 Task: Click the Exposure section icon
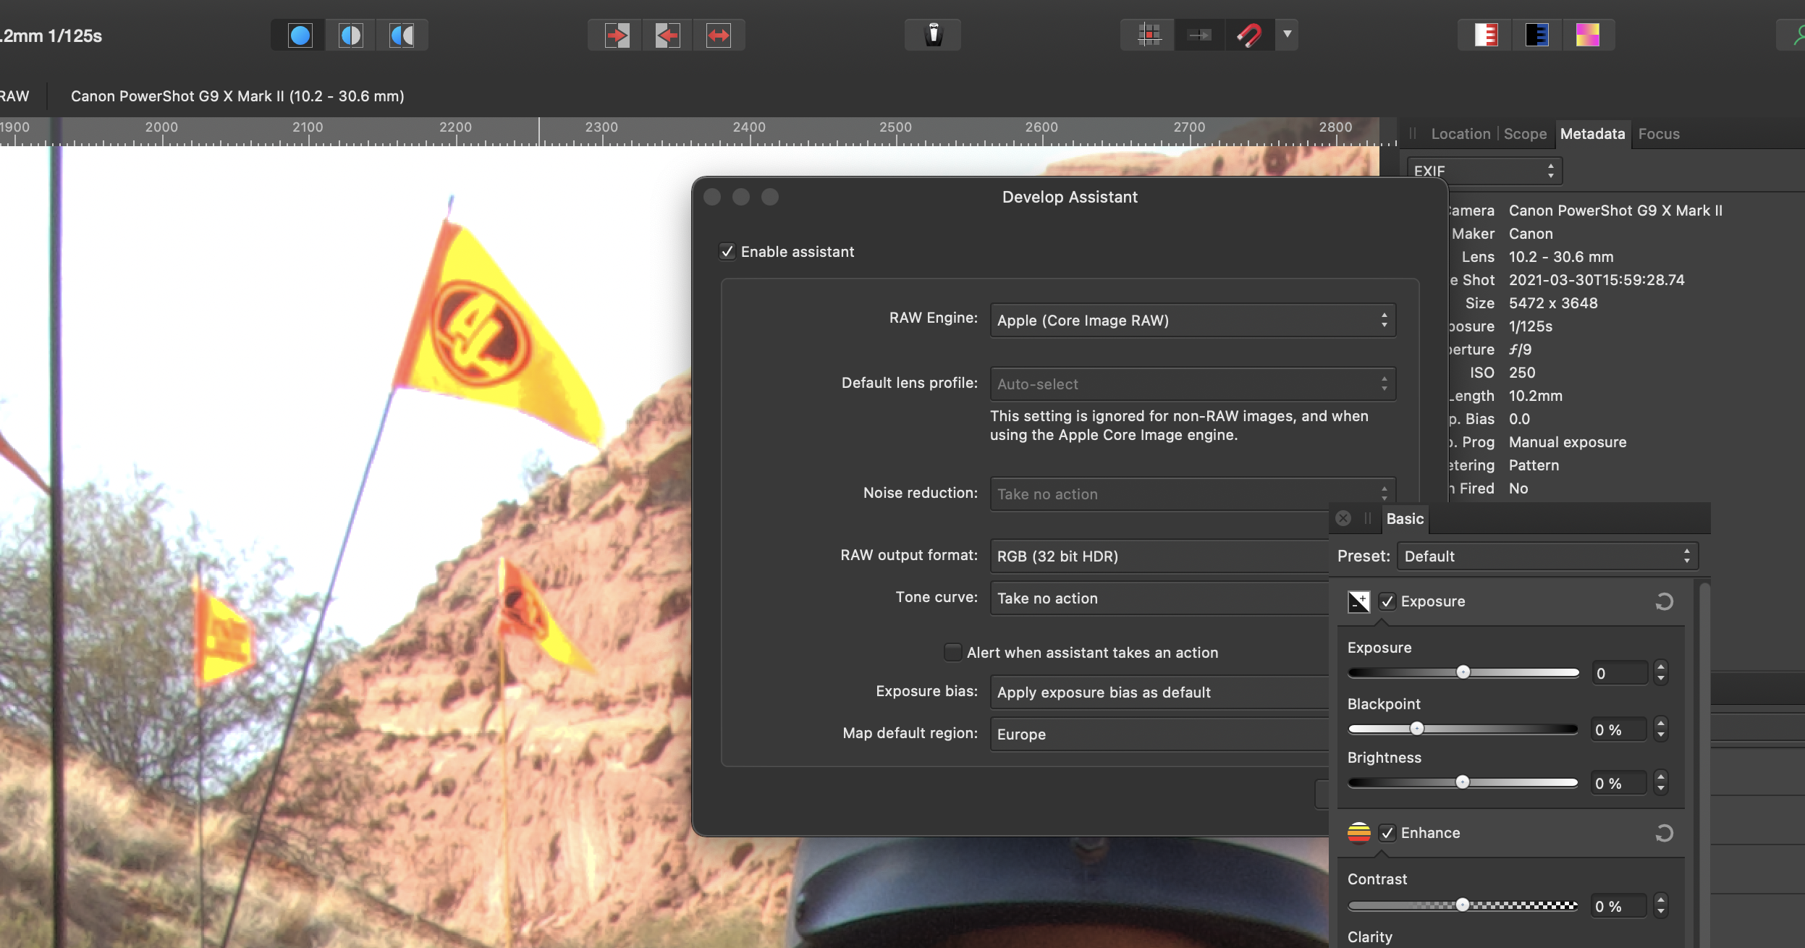point(1358,601)
